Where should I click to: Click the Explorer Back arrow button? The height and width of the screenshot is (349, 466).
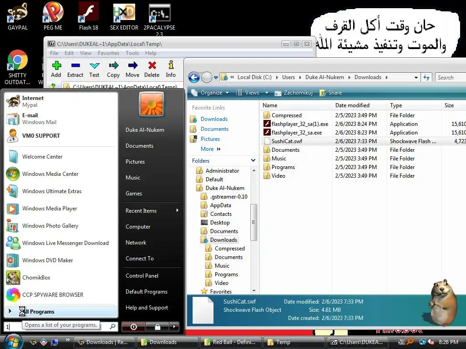tap(194, 77)
